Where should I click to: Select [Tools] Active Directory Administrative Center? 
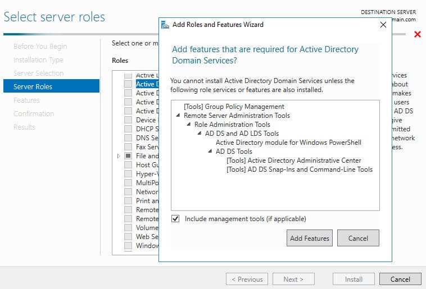click(x=294, y=160)
